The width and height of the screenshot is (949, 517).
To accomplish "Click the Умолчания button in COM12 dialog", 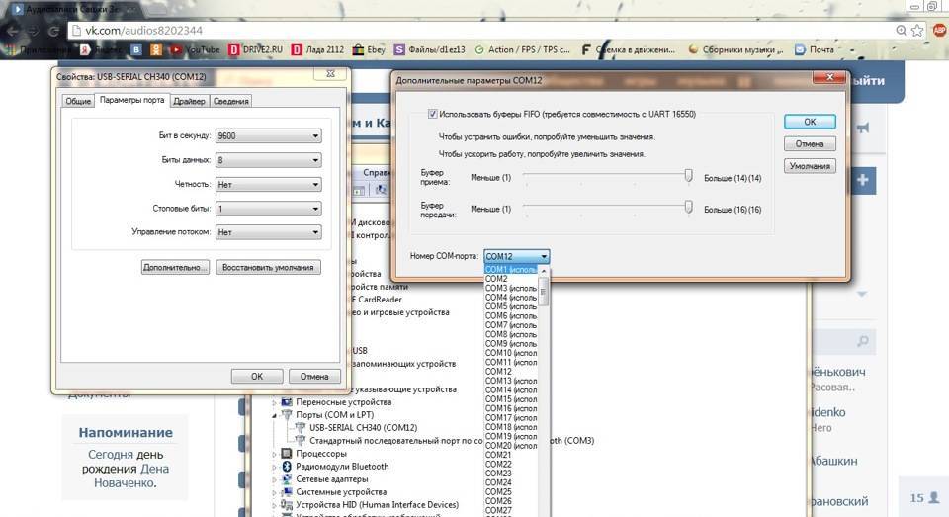I will 810,166.
